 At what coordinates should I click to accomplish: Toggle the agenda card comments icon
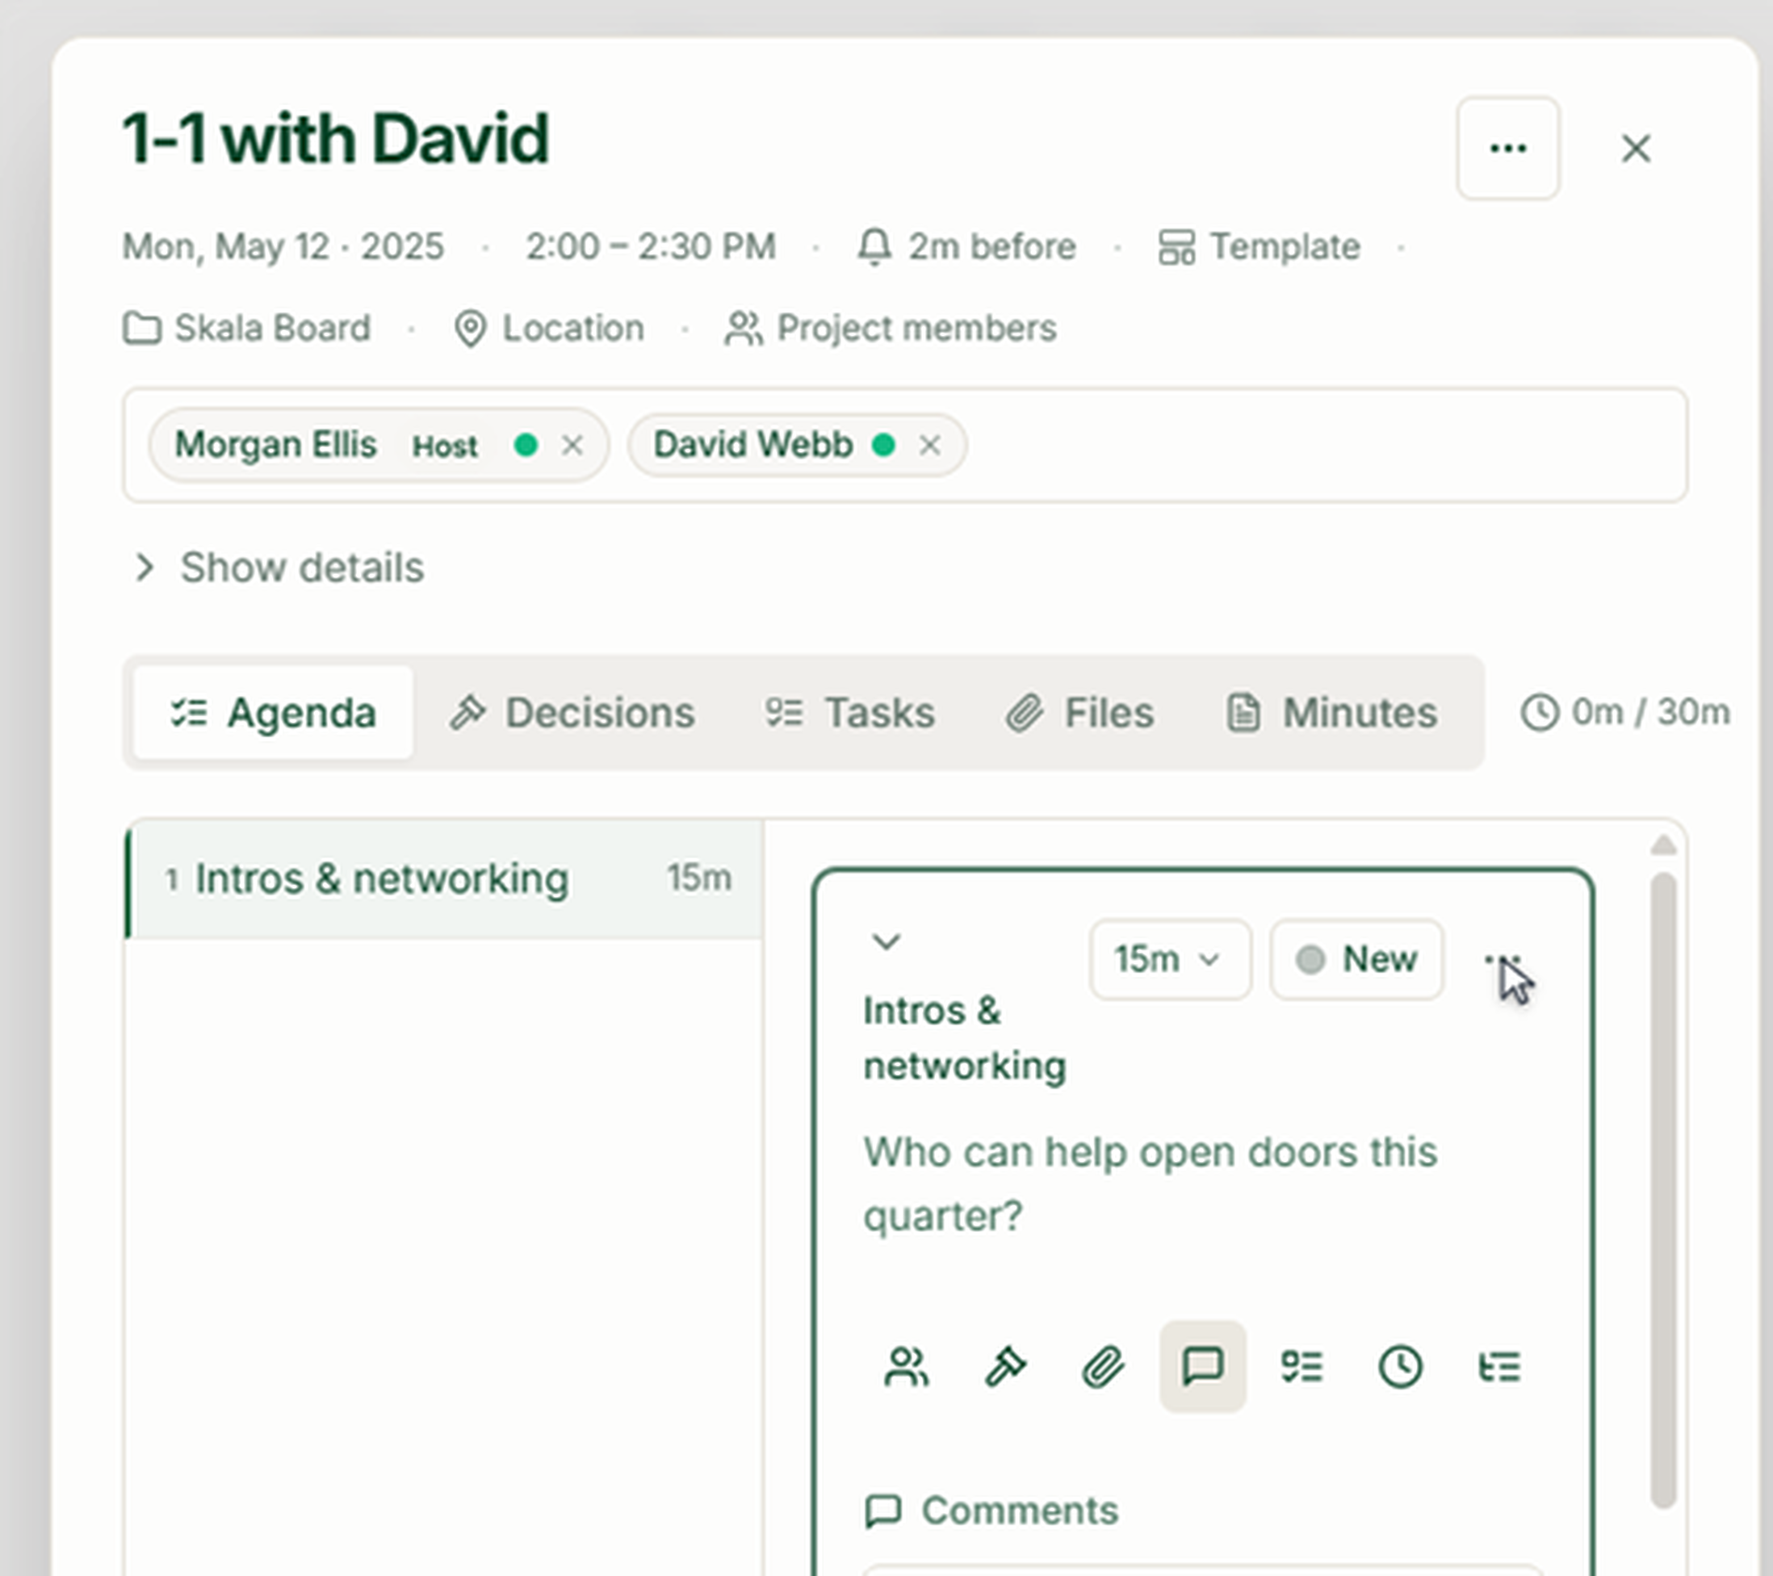click(x=1203, y=1368)
